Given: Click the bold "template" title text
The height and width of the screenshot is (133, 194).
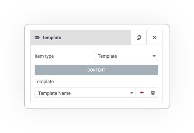Looking at the screenshot, I should [x=52, y=38].
